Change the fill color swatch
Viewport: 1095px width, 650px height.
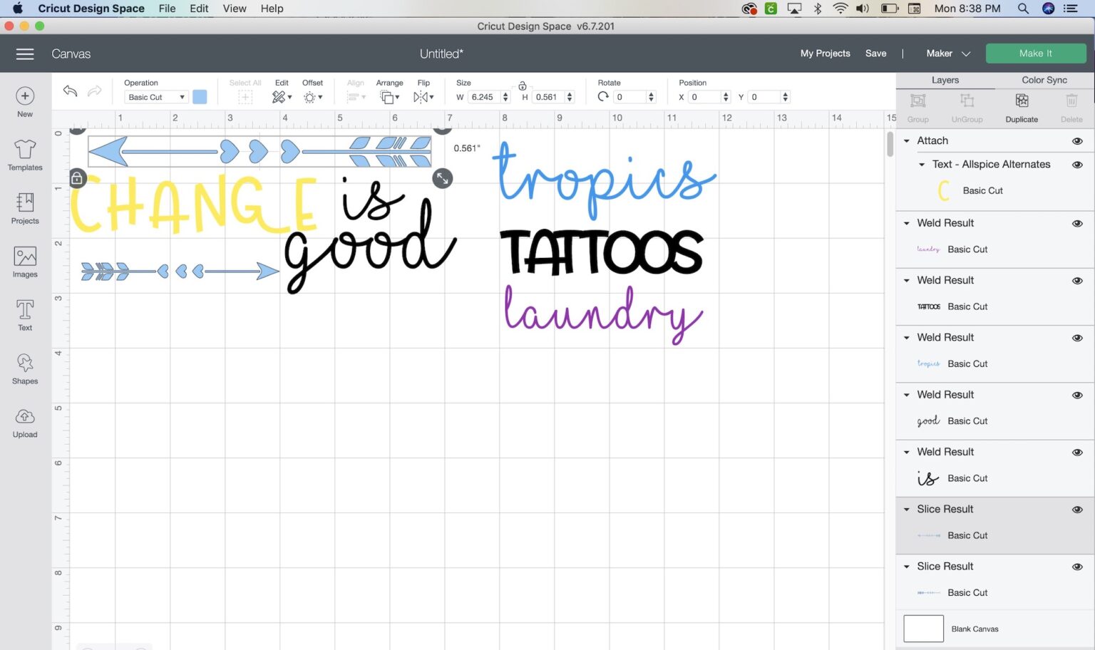[x=200, y=97]
